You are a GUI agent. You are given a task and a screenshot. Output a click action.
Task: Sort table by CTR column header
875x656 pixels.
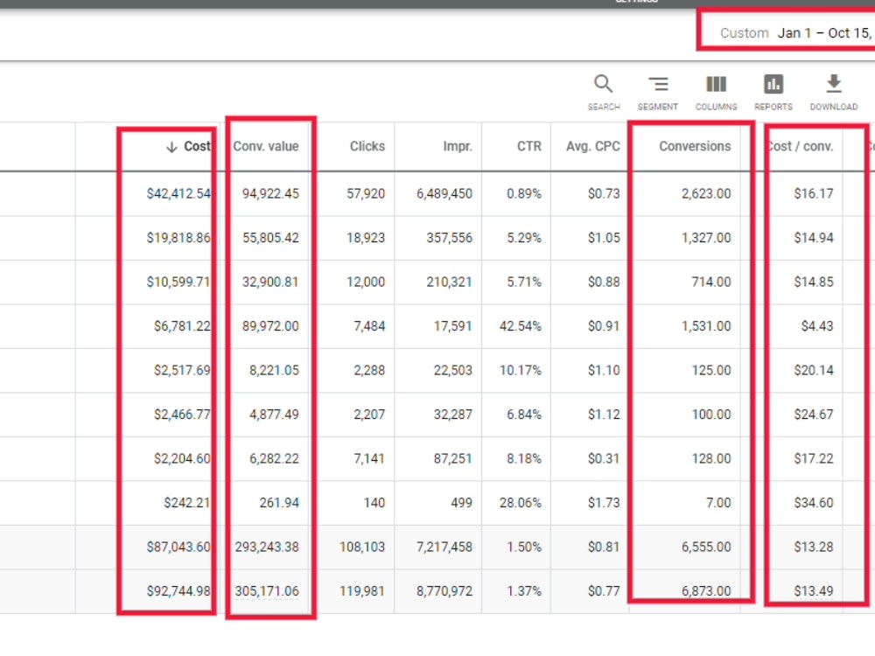[529, 146]
